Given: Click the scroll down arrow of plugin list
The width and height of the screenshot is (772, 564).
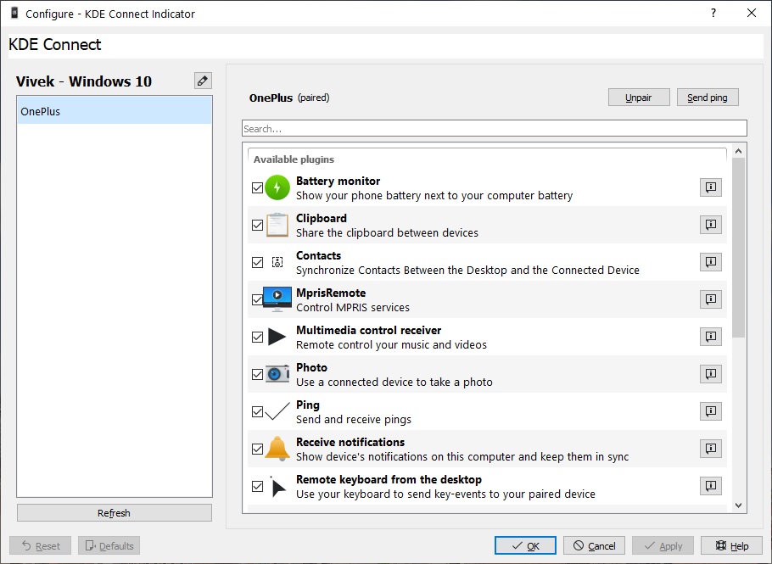Looking at the screenshot, I should tap(738, 505).
